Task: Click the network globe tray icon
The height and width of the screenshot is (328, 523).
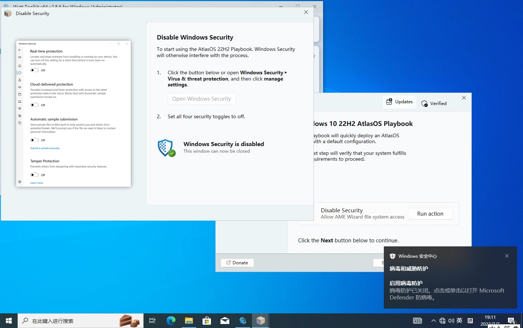Action: click(442, 321)
